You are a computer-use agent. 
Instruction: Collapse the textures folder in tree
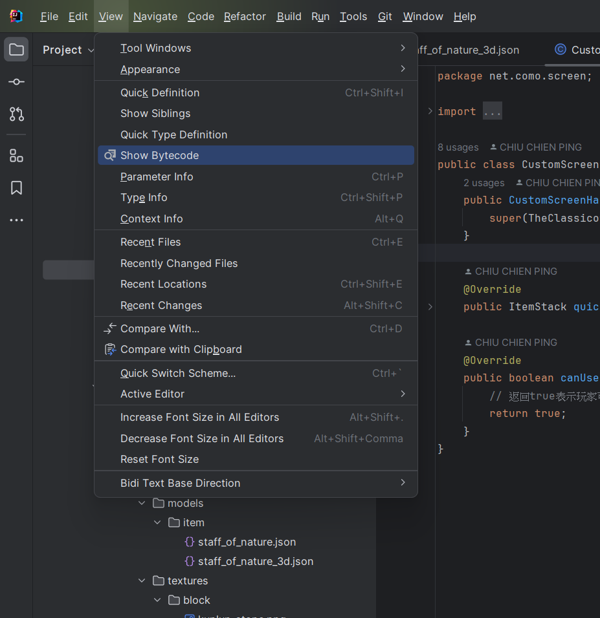point(142,581)
